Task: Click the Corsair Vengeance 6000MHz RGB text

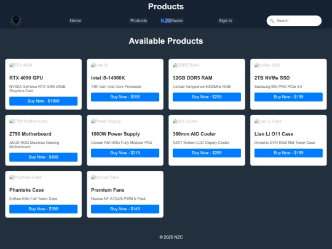Action: [202, 87]
